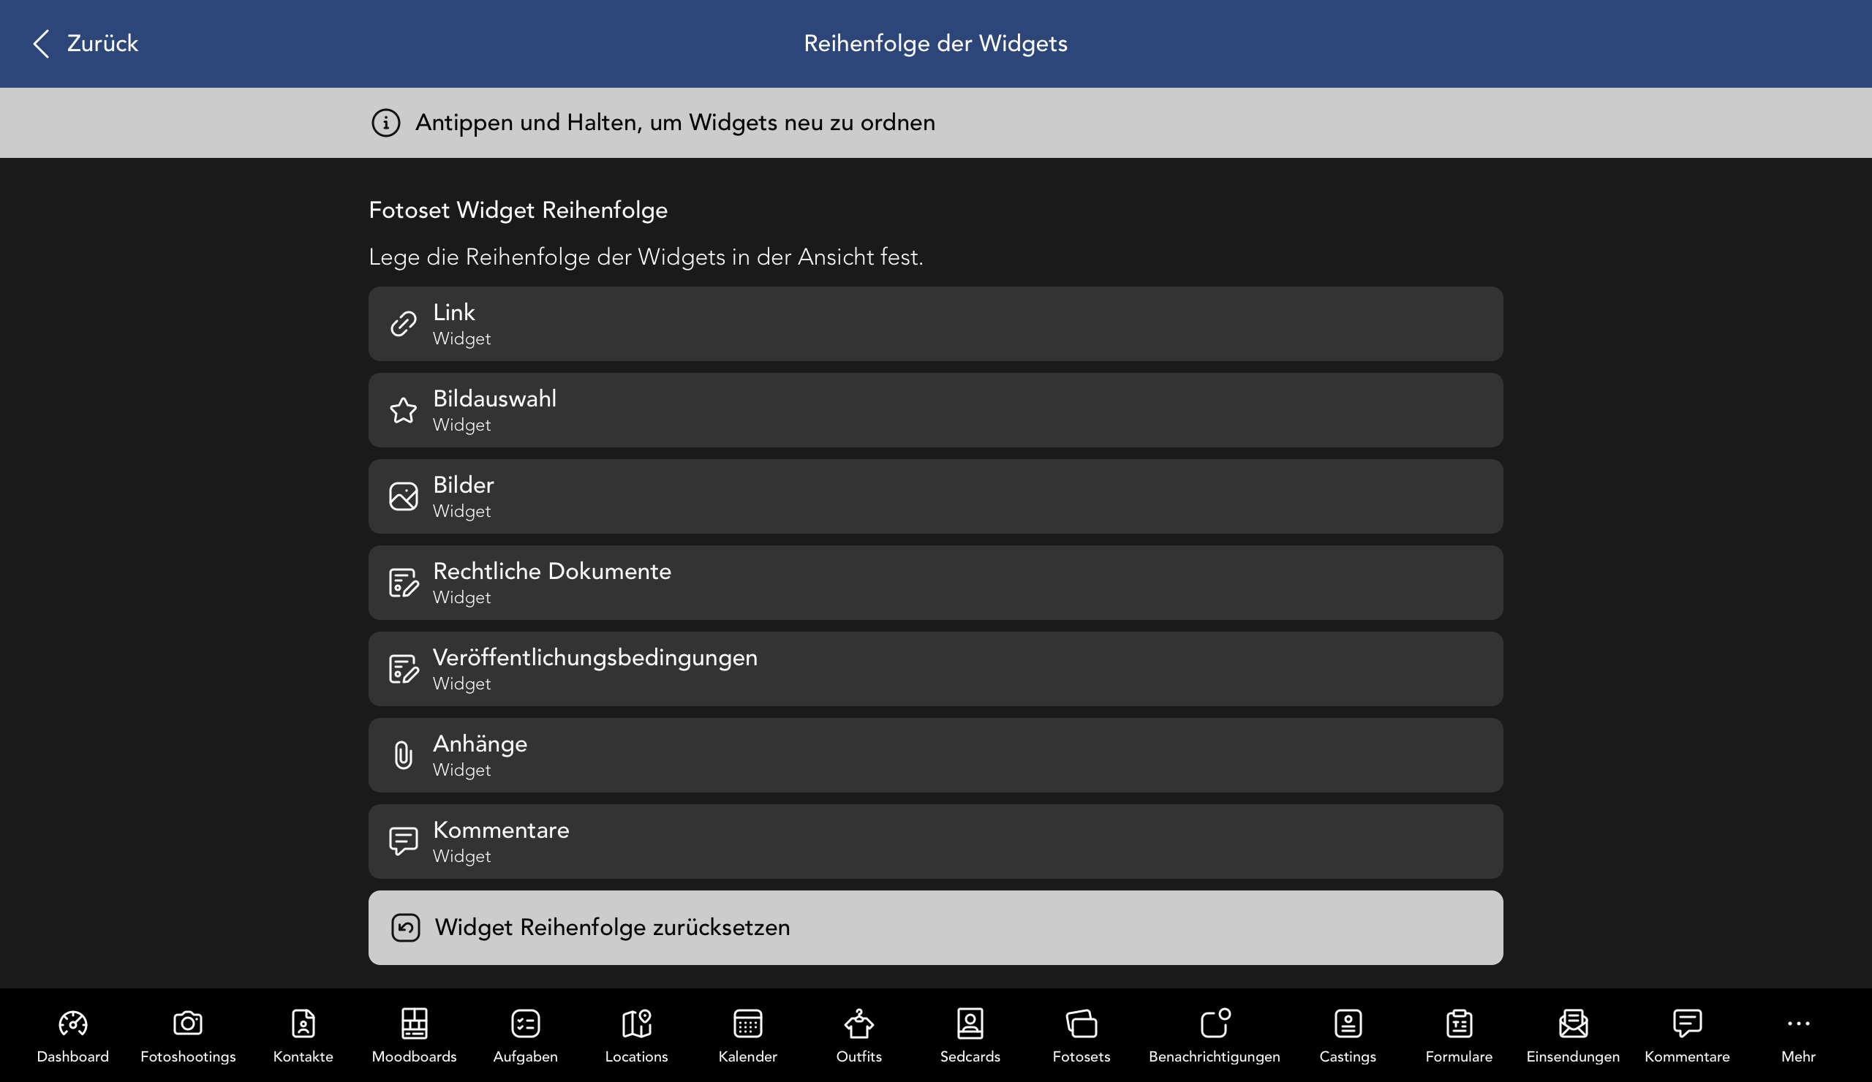Click the info icon in the banner

385,123
